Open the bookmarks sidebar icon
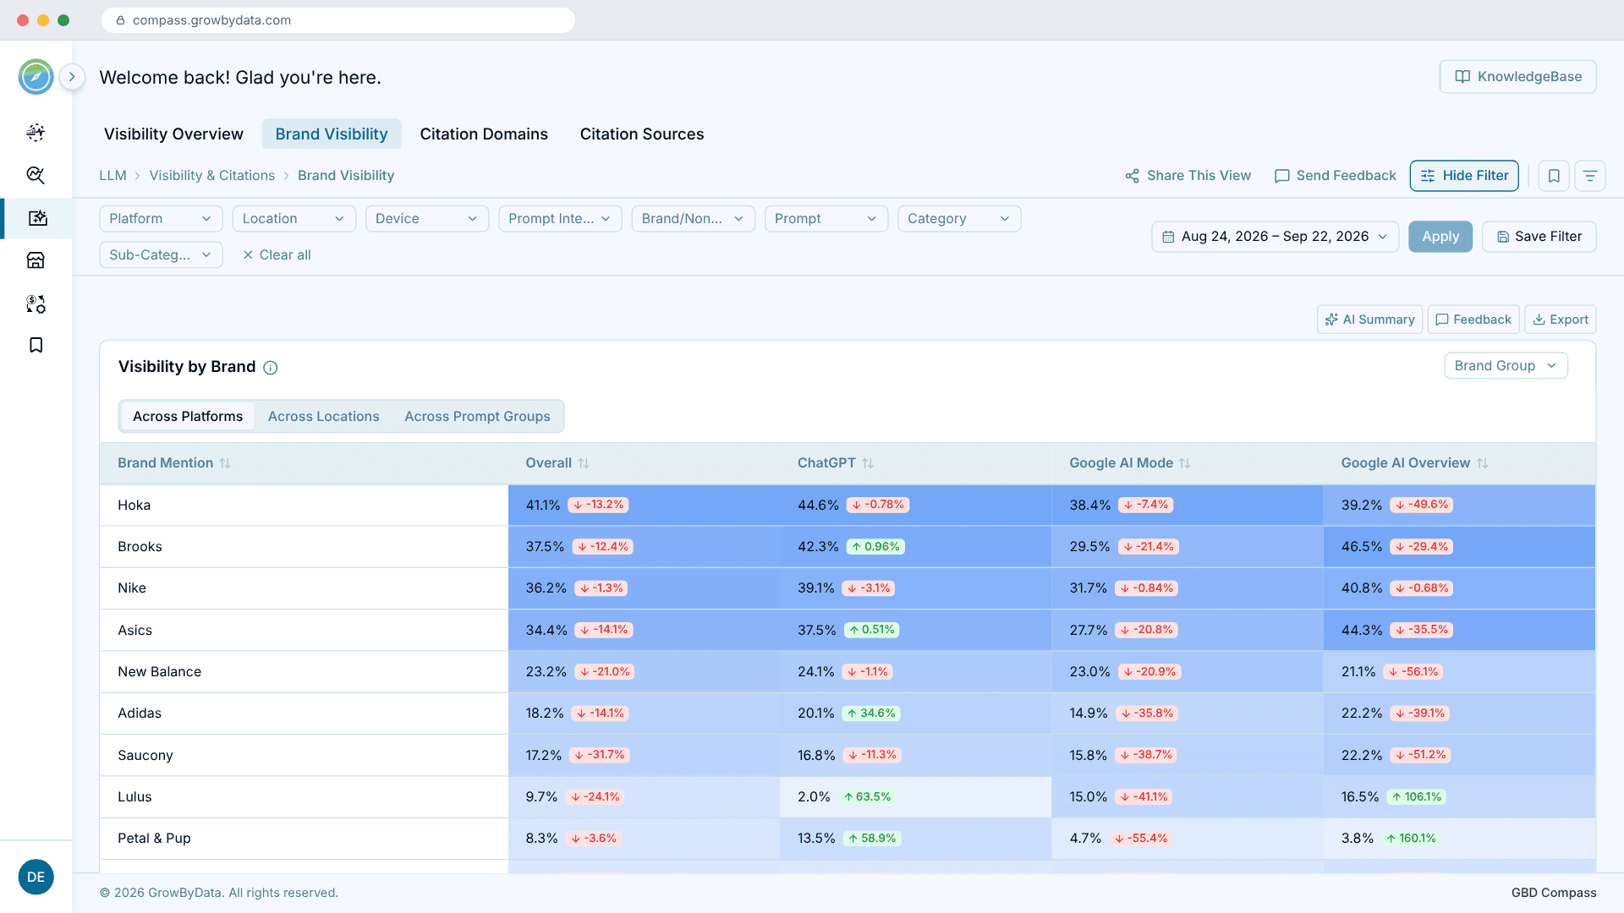 pos(36,345)
